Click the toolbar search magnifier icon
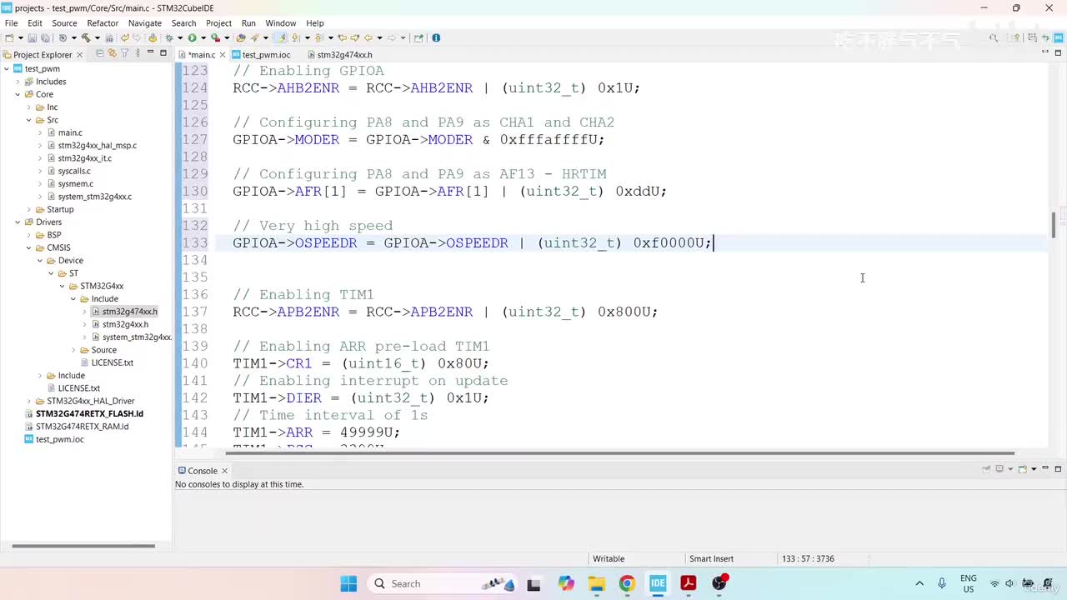Screen dimensions: 1067x600 pyautogui.click(x=994, y=37)
